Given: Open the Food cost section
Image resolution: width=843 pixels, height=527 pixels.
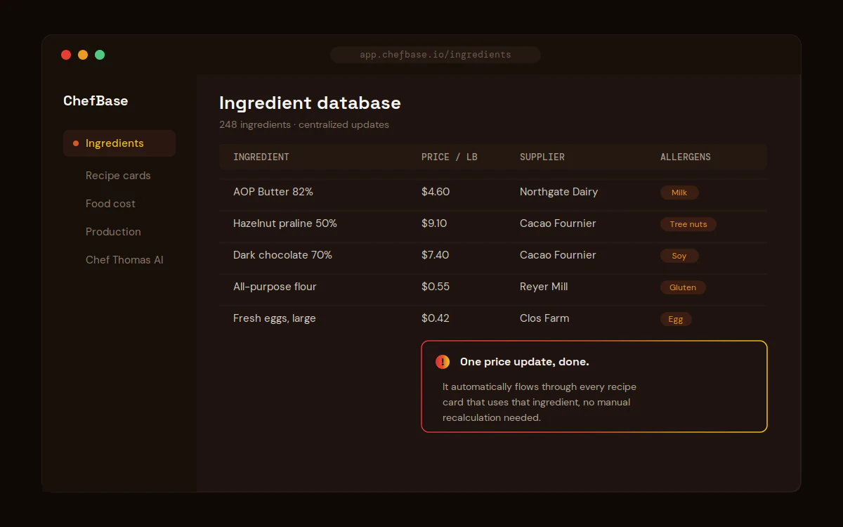Looking at the screenshot, I should 110,204.
